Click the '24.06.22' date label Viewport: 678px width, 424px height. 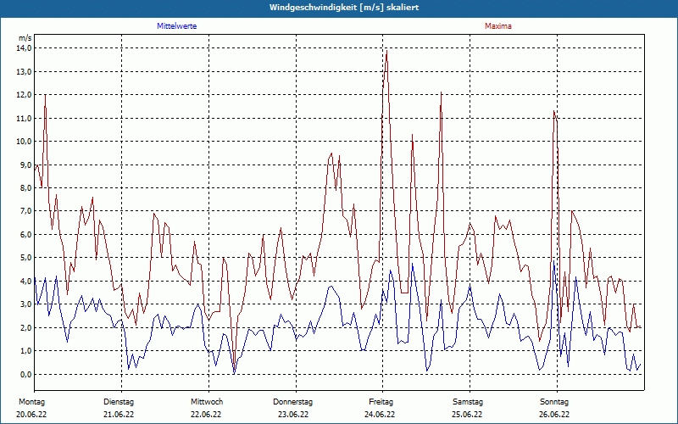pos(380,415)
